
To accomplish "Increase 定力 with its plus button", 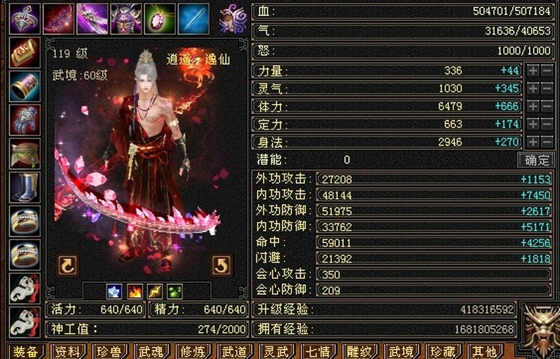I will (533, 124).
